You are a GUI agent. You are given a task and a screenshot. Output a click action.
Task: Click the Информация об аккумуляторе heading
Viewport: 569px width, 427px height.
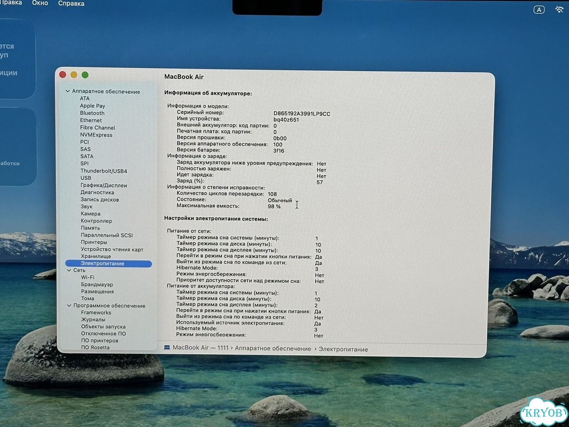208,93
